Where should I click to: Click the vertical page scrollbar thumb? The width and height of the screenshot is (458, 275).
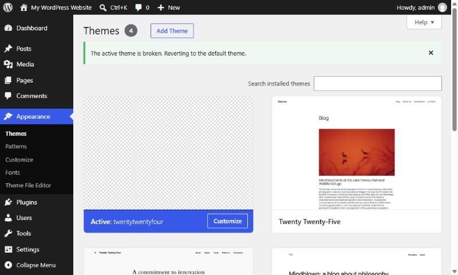pyautogui.click(x=455, y=69)
